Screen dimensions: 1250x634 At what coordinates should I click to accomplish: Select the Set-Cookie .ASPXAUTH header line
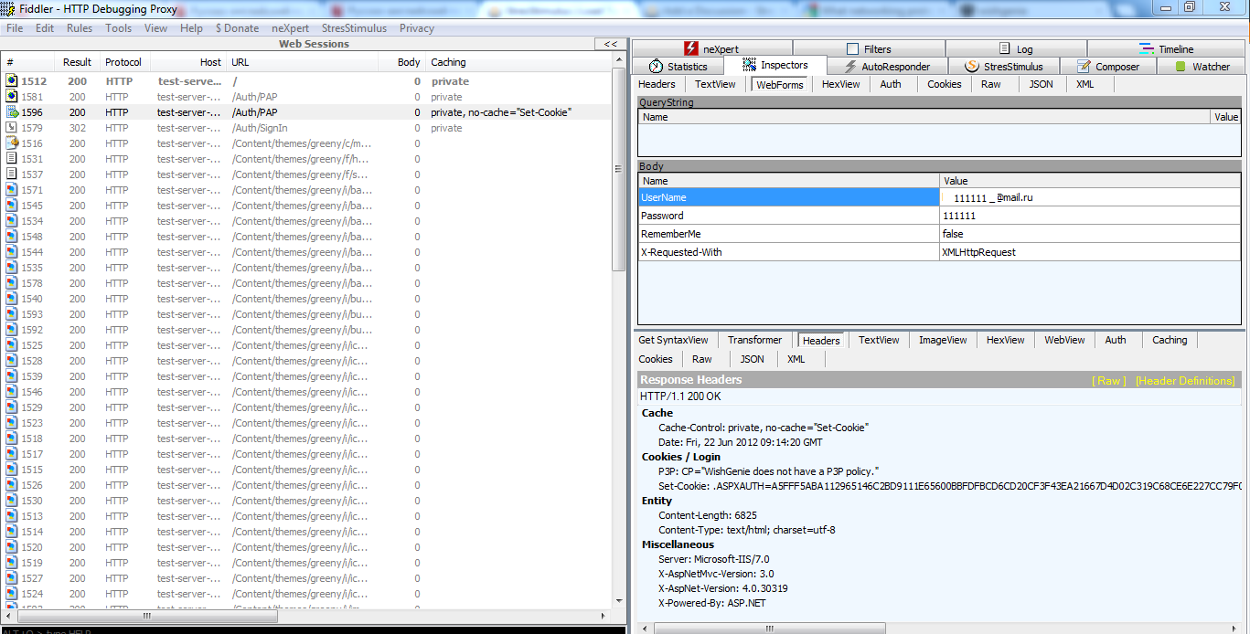949,486
